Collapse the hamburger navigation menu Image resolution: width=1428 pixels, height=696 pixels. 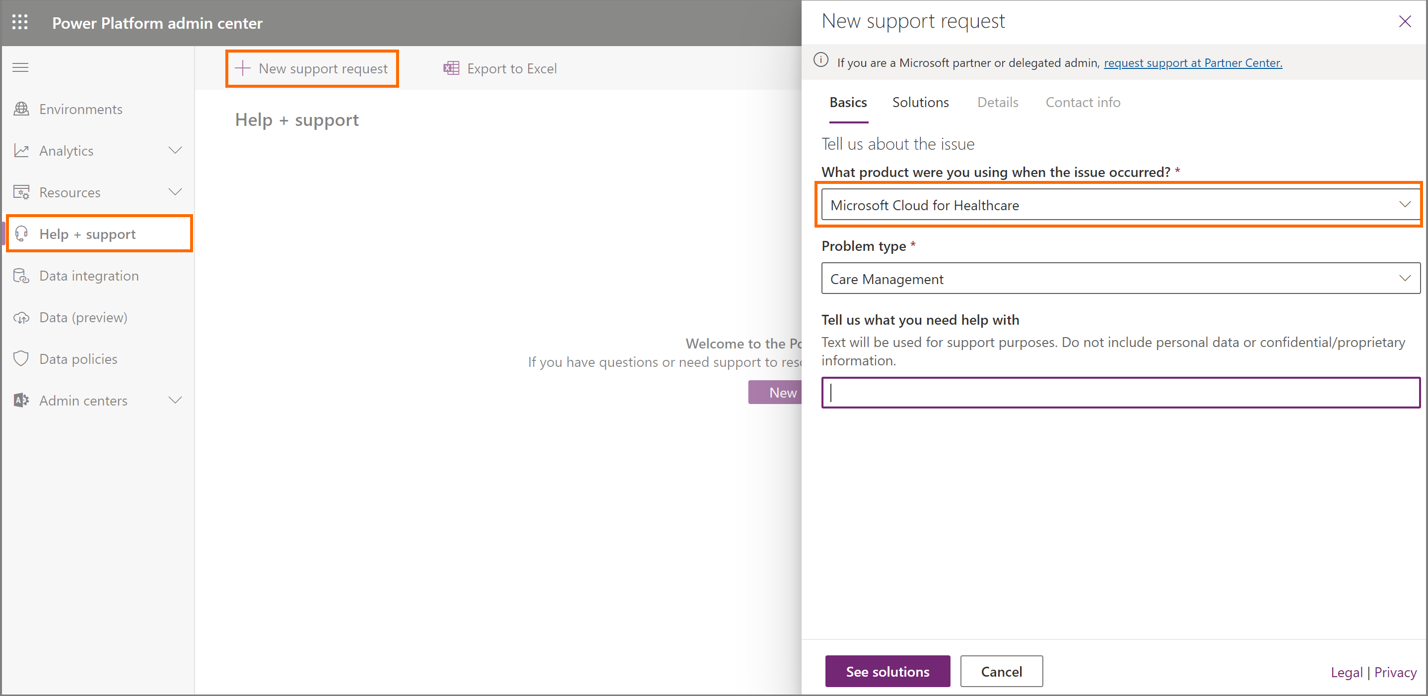(x=20, y=67)
